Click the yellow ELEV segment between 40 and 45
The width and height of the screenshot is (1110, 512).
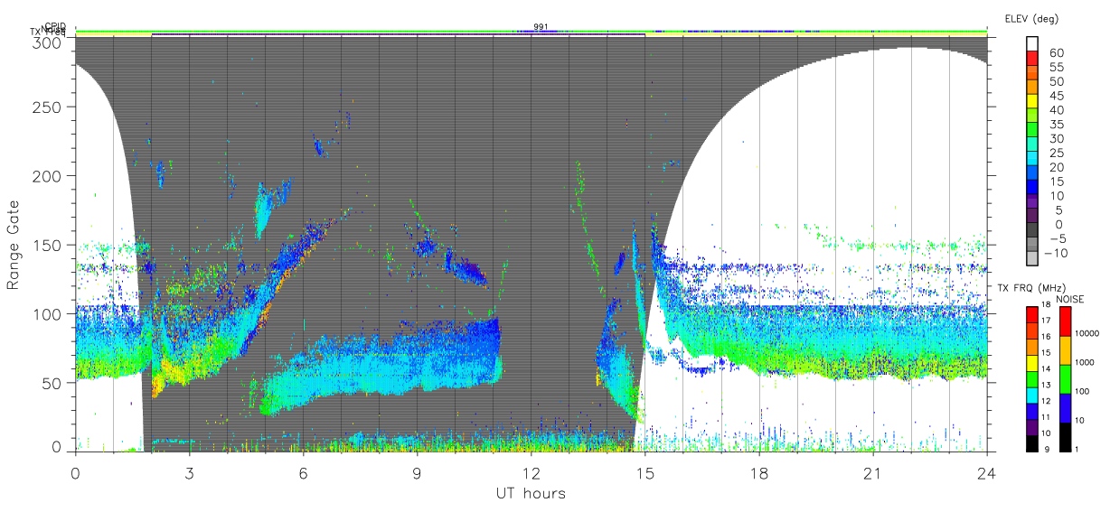coord(1032,102)
